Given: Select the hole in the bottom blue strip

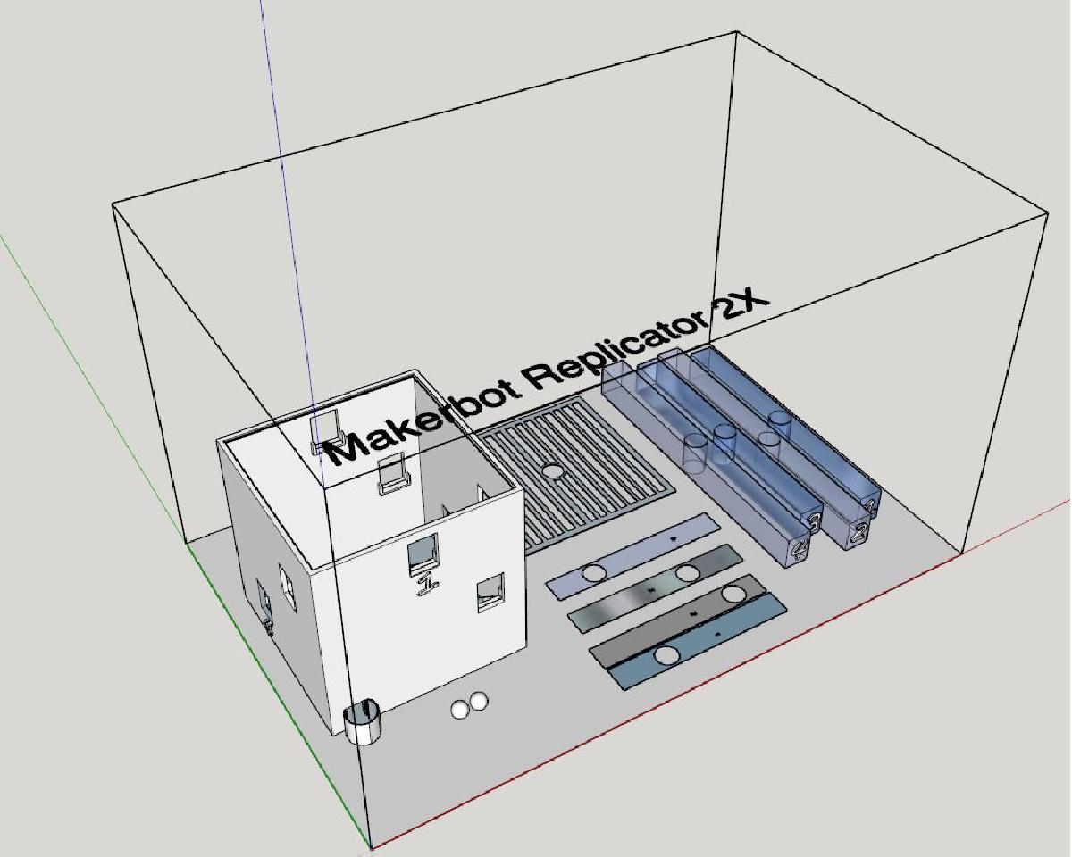Looking at the screenshot, I should [665, 657].
